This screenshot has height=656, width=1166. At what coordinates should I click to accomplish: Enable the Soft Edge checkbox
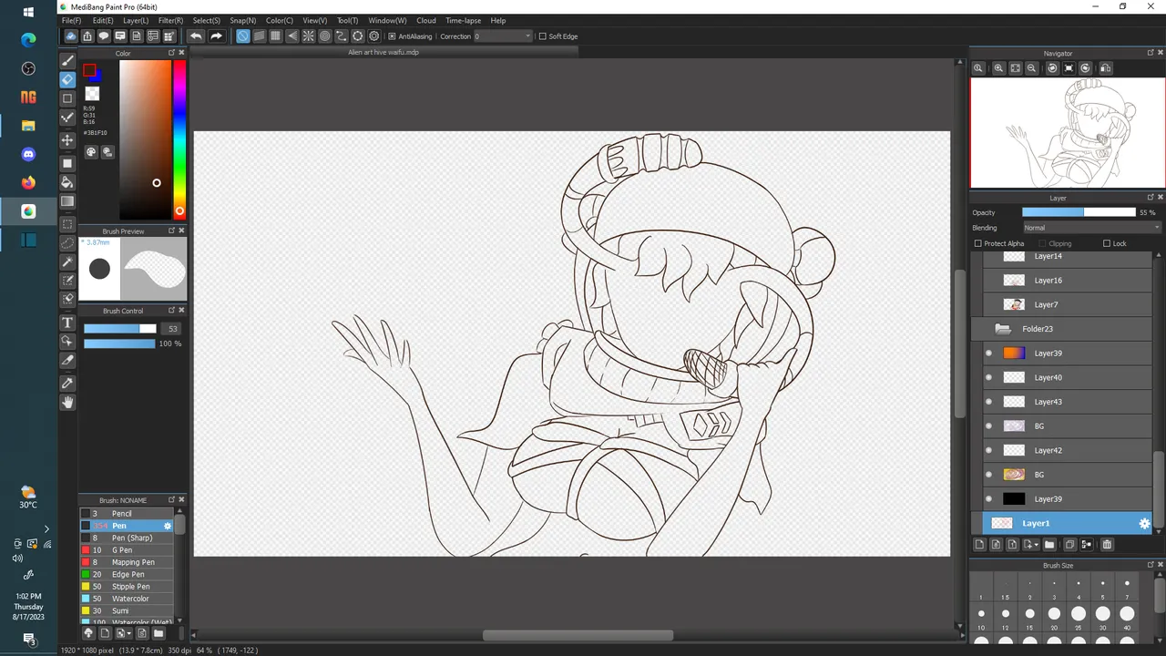pos(542,36)
